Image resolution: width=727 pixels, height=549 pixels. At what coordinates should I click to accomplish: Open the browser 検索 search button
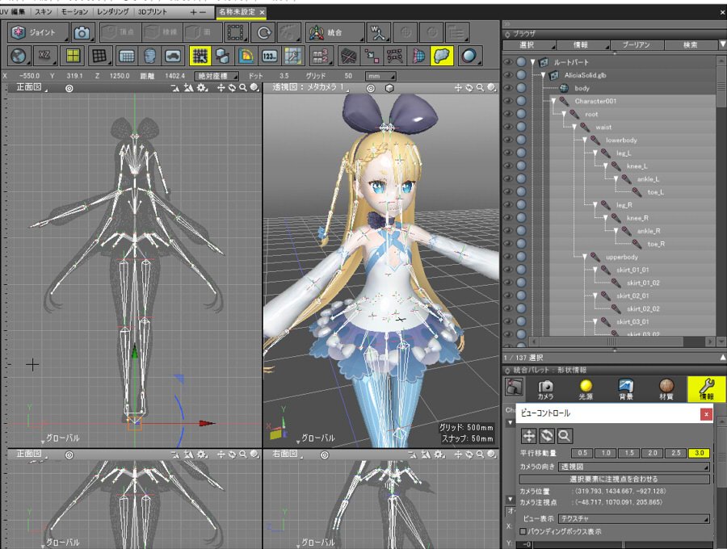(x=691, y=45)
